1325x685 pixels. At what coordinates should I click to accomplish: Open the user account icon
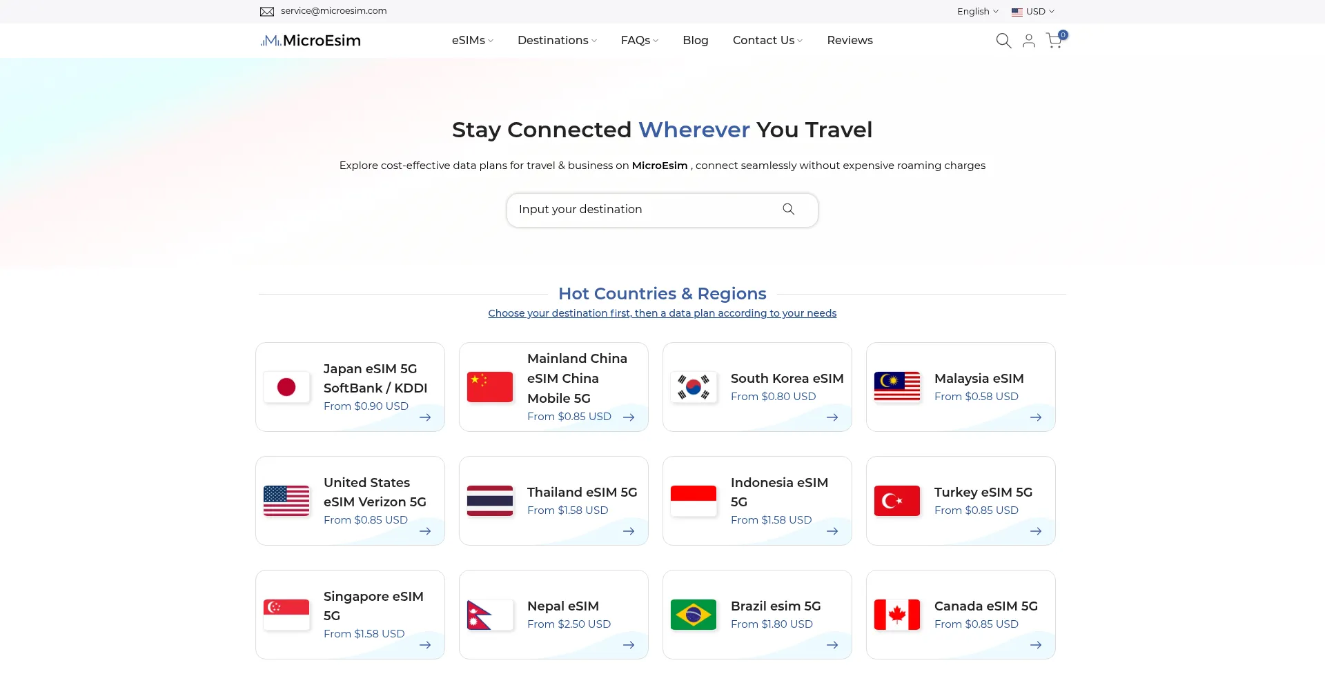1028,41
